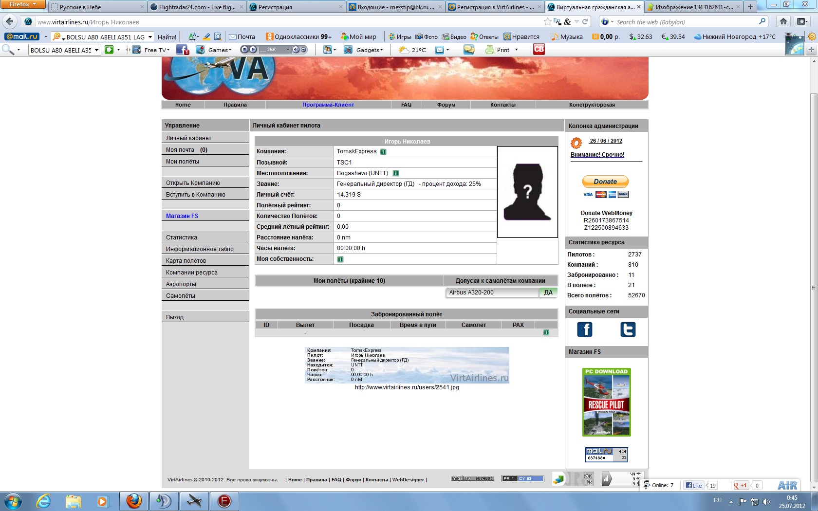Click the orange gear icon beside 26/06/2012
The image size is (818, 511).
(576, 143)
